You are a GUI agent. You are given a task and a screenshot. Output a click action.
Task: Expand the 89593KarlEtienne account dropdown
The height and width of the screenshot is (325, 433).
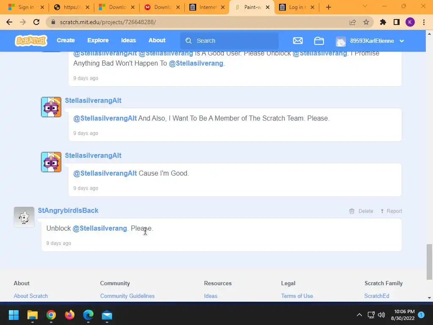point(402,41)
